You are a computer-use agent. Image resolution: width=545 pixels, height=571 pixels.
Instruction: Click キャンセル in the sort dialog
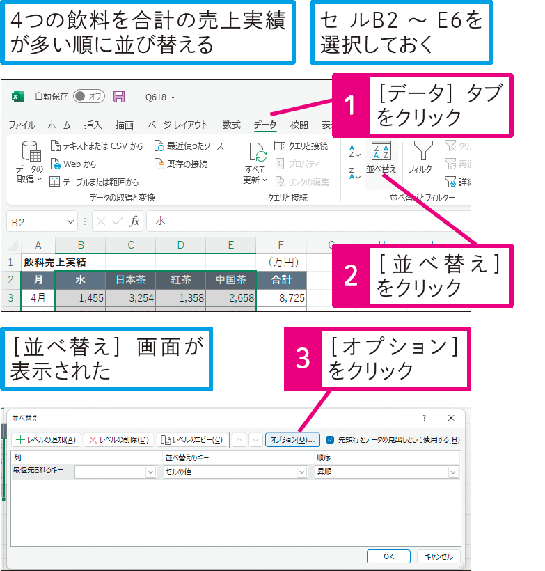[439, 556]
